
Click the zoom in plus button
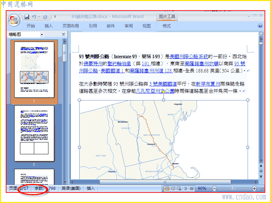point(254,188)
